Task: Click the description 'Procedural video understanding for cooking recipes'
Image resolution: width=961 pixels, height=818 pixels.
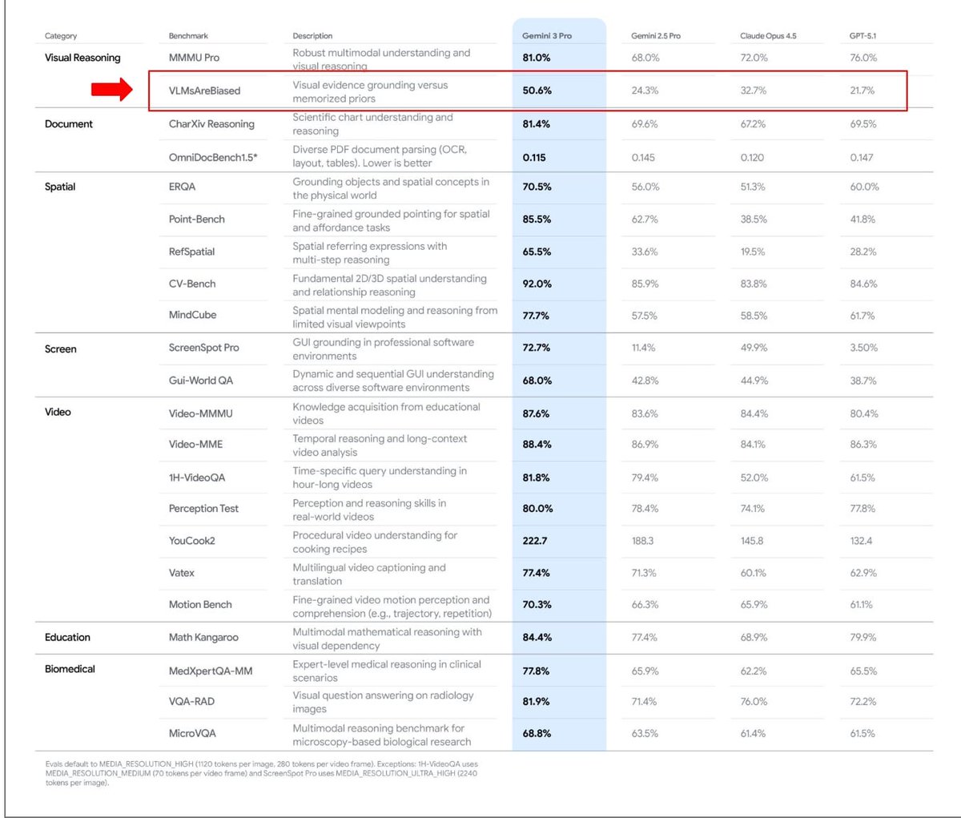Action: click(375, 542)
